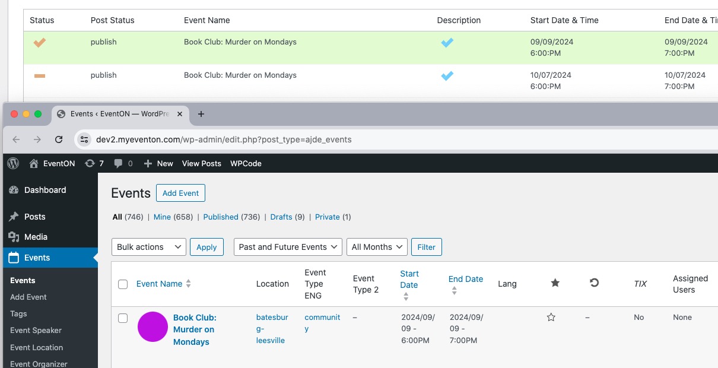This screenshot has height=368, width=718.
Task: Open Event Location submenu item
Action: point(37,347)
